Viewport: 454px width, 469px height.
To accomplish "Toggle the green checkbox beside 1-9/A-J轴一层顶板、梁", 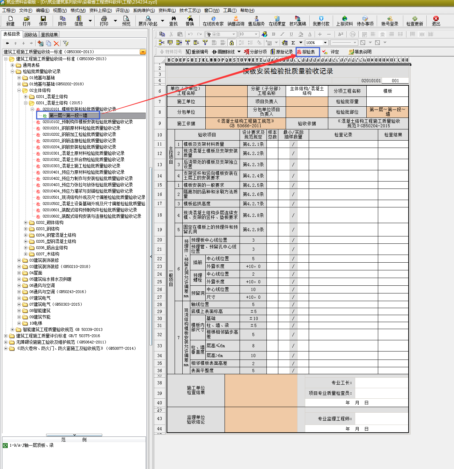I will pyautogui.click(x=5, y=446).
